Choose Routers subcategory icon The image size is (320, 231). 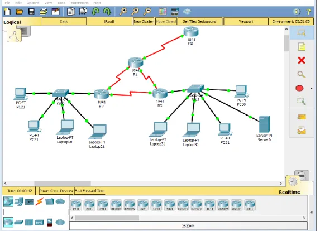[8, 222]
